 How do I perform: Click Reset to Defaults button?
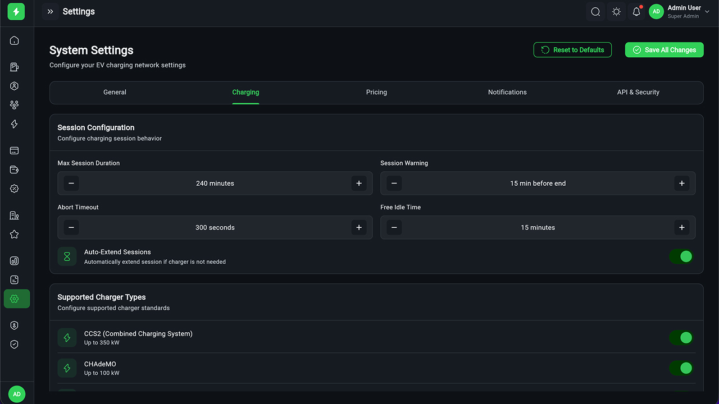pos(572,50)
